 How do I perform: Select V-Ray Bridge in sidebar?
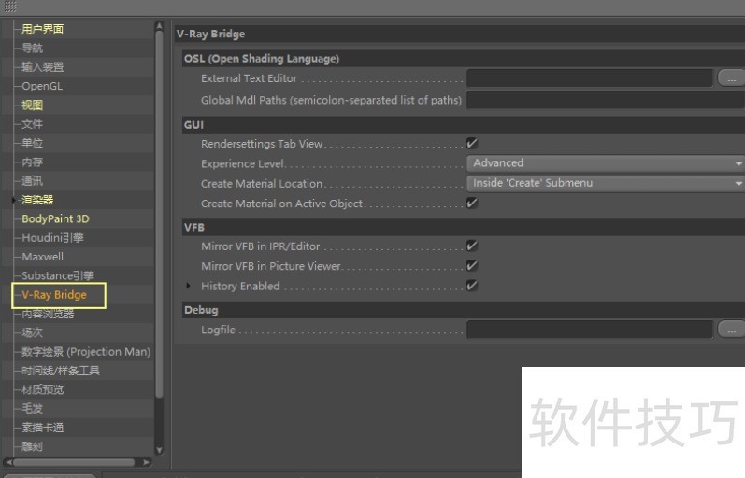pos(54,295)
